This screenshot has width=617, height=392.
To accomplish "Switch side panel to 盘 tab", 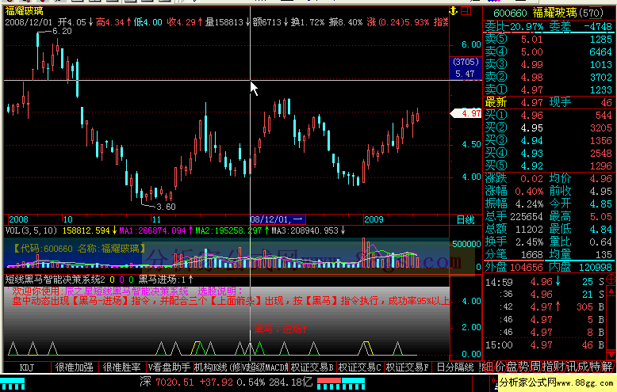I will [x=512, y=367].
